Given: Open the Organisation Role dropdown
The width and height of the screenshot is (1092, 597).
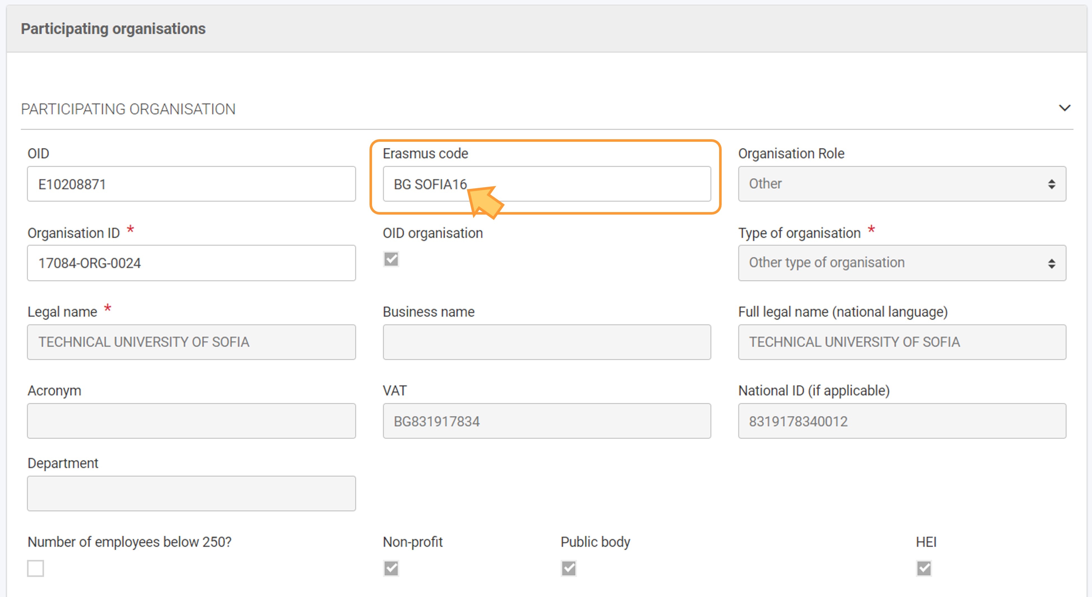Looking at the screenshot, I should coord(902,183).
